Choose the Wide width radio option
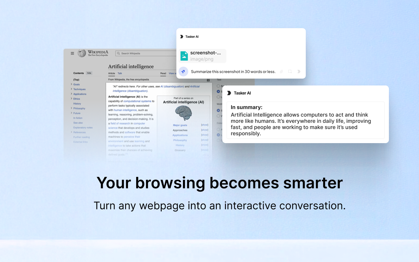This screenshot has height=262, width=419. (218, 116)
